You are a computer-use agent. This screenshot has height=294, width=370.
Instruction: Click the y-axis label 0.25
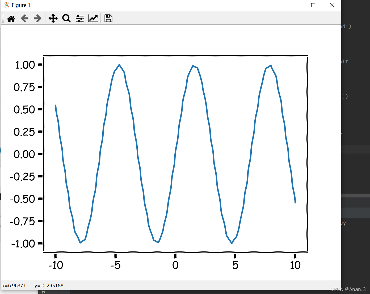point(24,132)
